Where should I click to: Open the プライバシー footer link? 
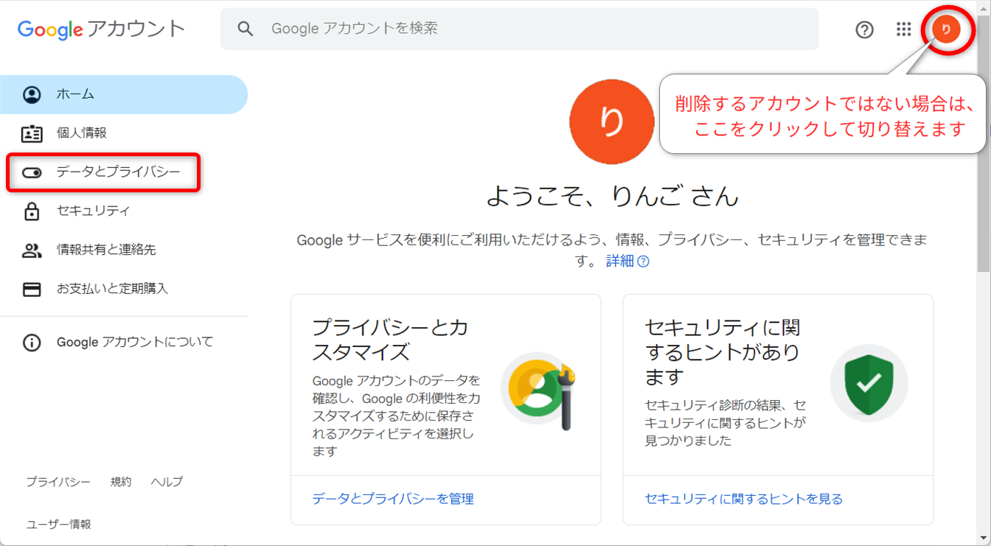tap(58, 482)
